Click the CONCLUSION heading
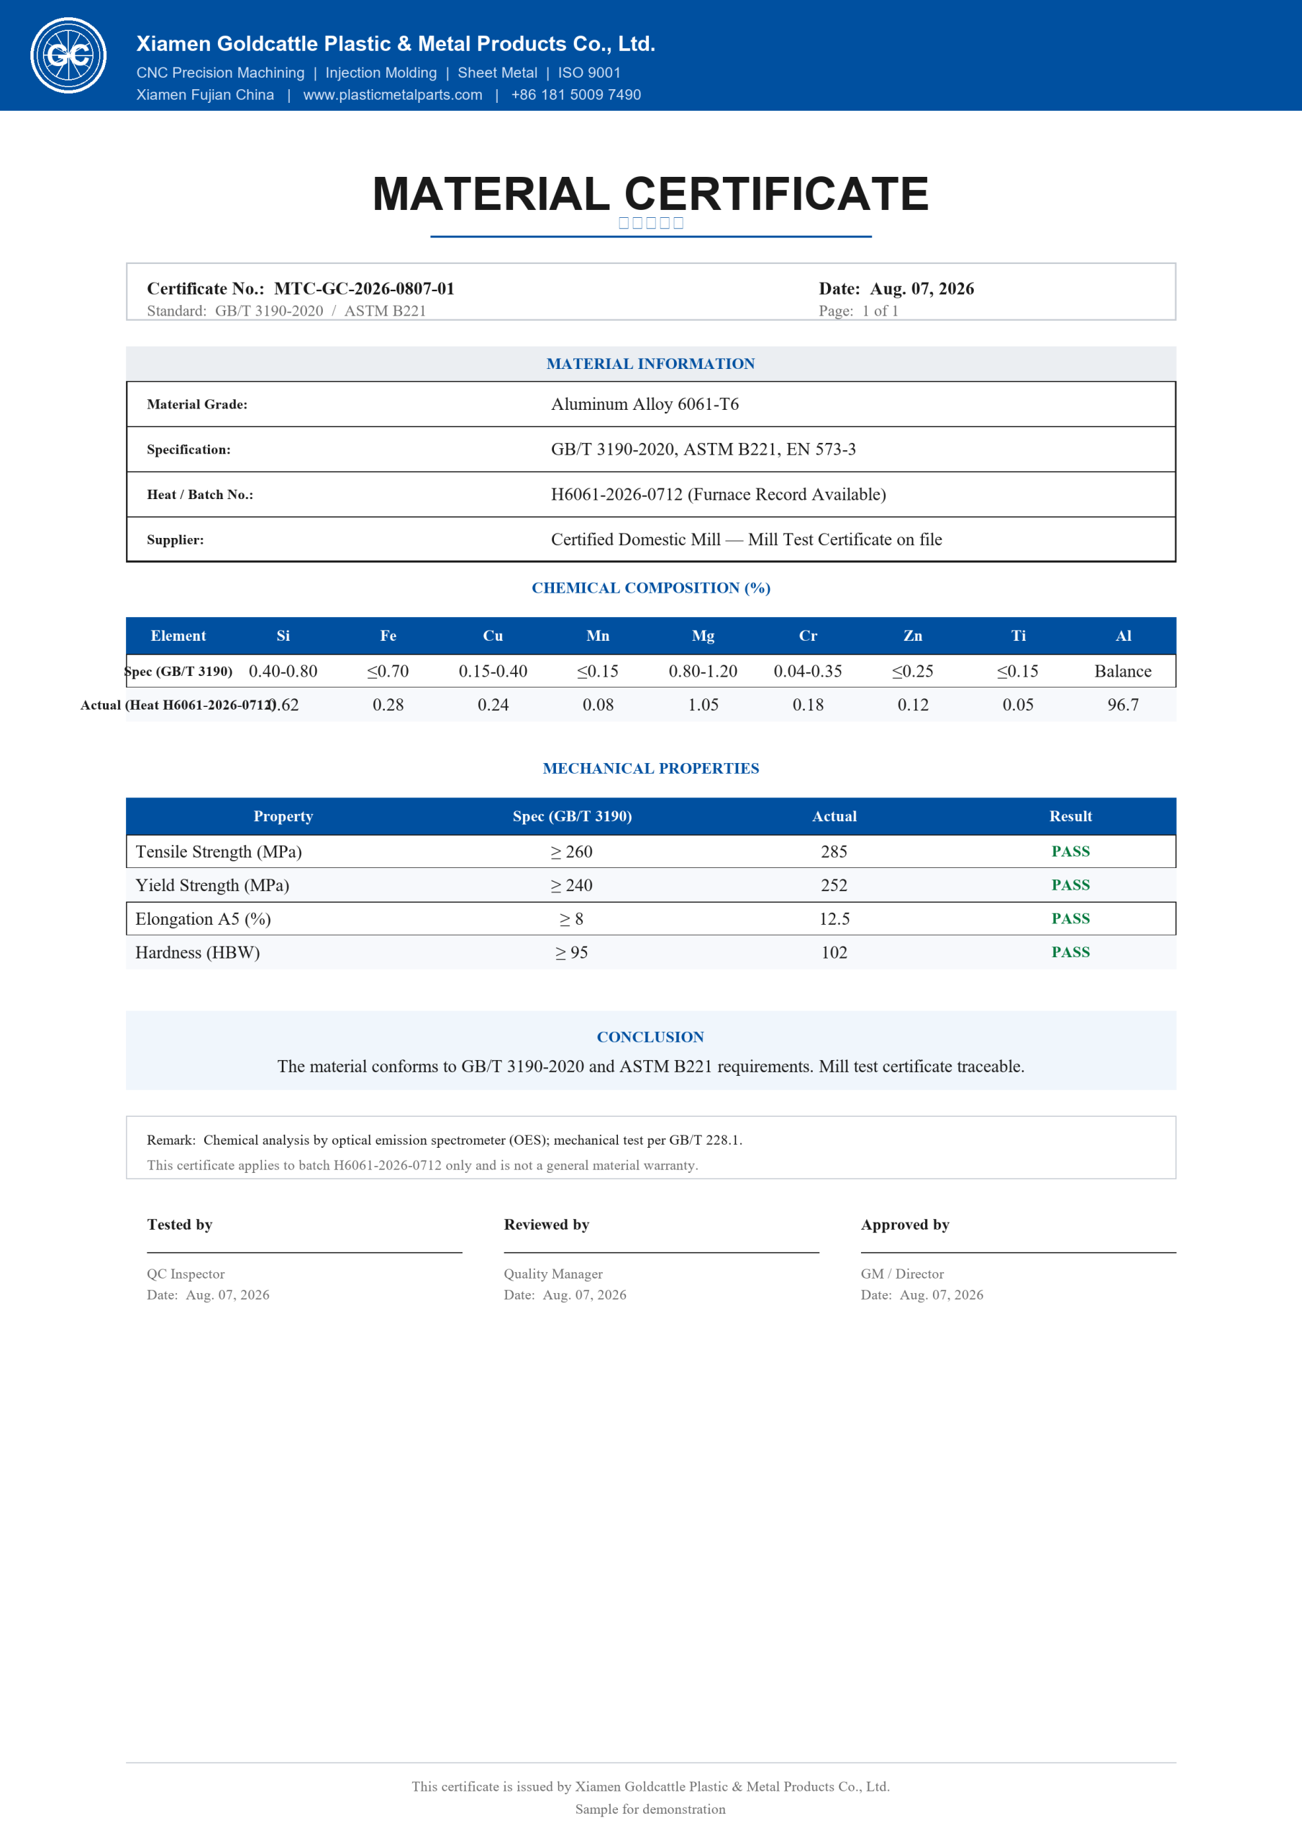The height and width of the screenshot is (1841, 1302). 650,1037
